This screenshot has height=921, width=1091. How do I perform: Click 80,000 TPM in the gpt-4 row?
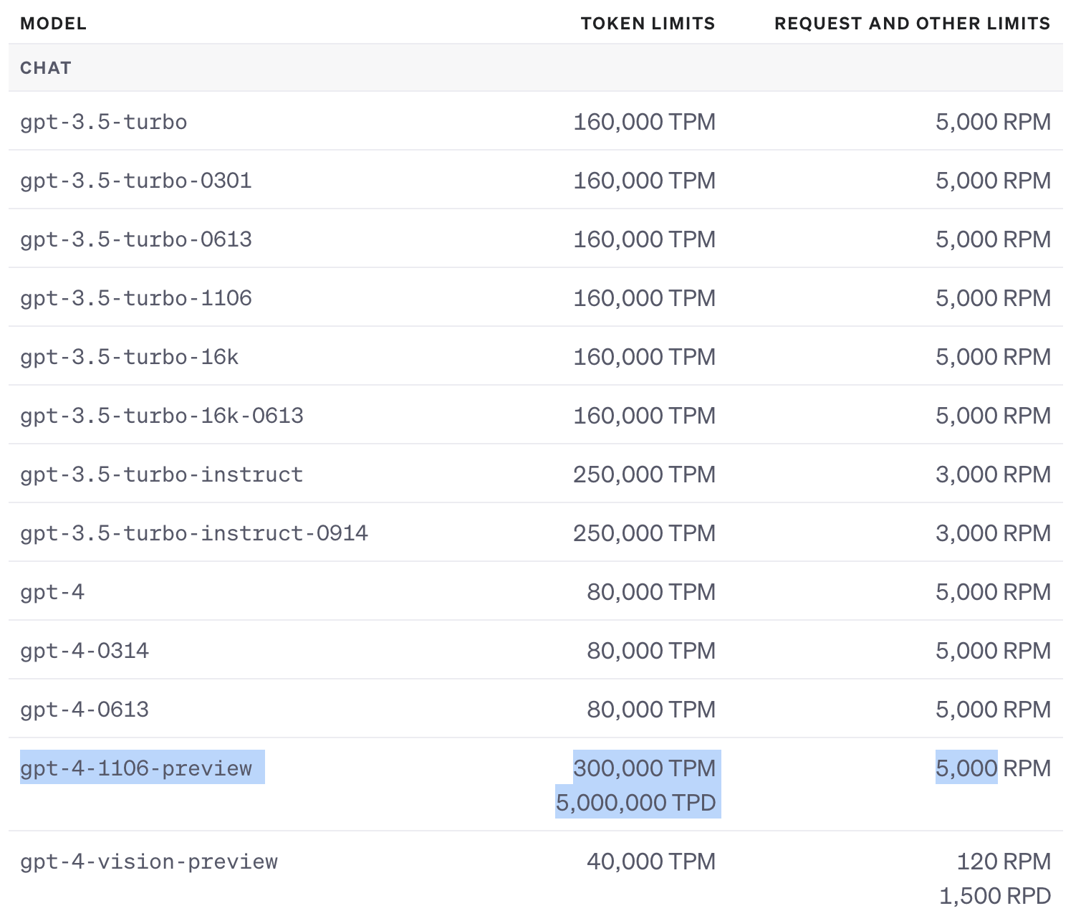652,592
